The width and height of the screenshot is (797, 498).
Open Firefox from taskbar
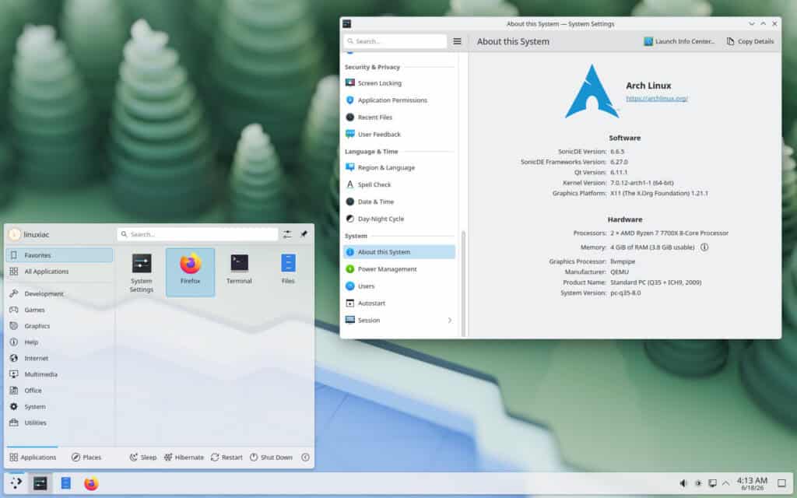91,483
